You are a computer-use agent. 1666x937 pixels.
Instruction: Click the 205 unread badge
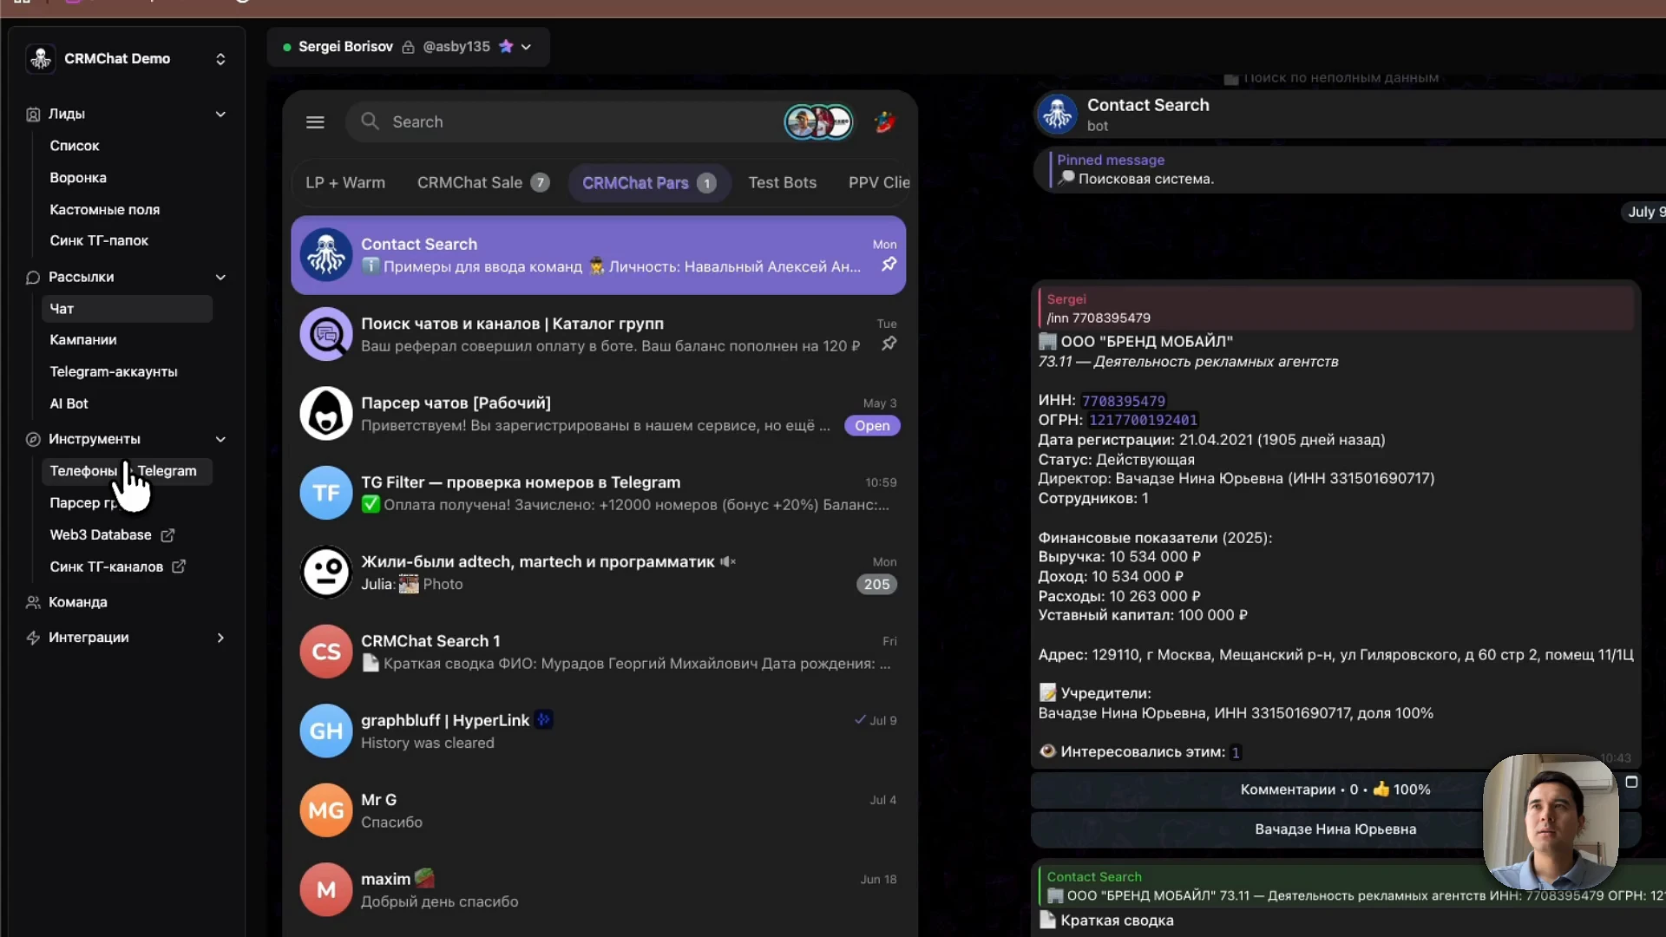point(876,585)
